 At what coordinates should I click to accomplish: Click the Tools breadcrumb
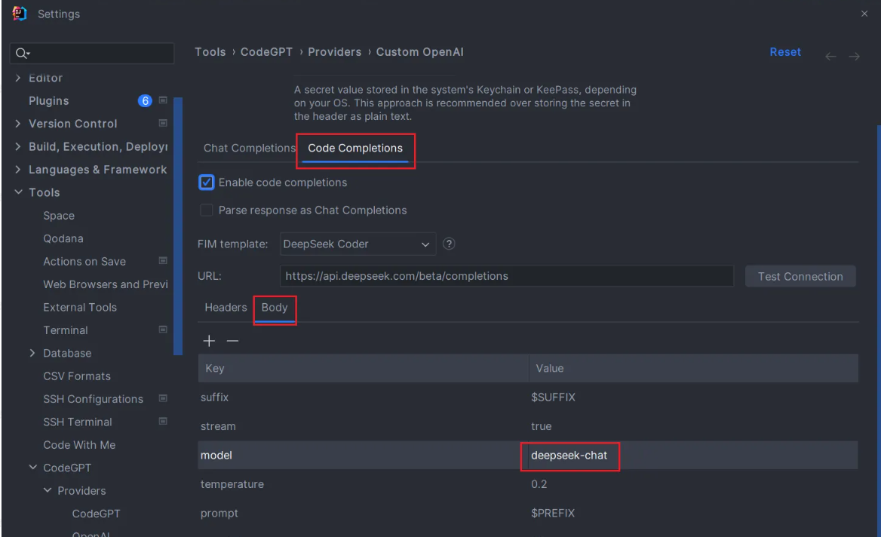point(210,52)
